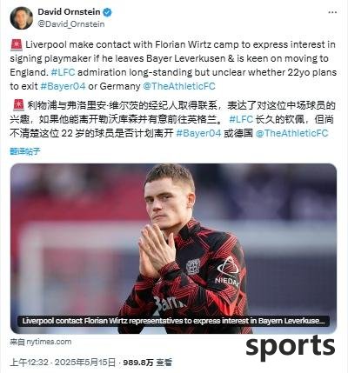Open the @David_Ornstein handle
Viewport: 348px width, 373px height.
71,24
